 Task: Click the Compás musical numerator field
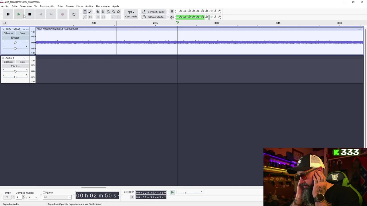tap(19, 197)
